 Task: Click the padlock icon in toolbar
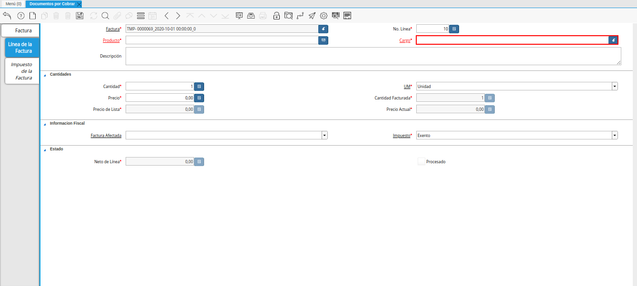[276, 16]
